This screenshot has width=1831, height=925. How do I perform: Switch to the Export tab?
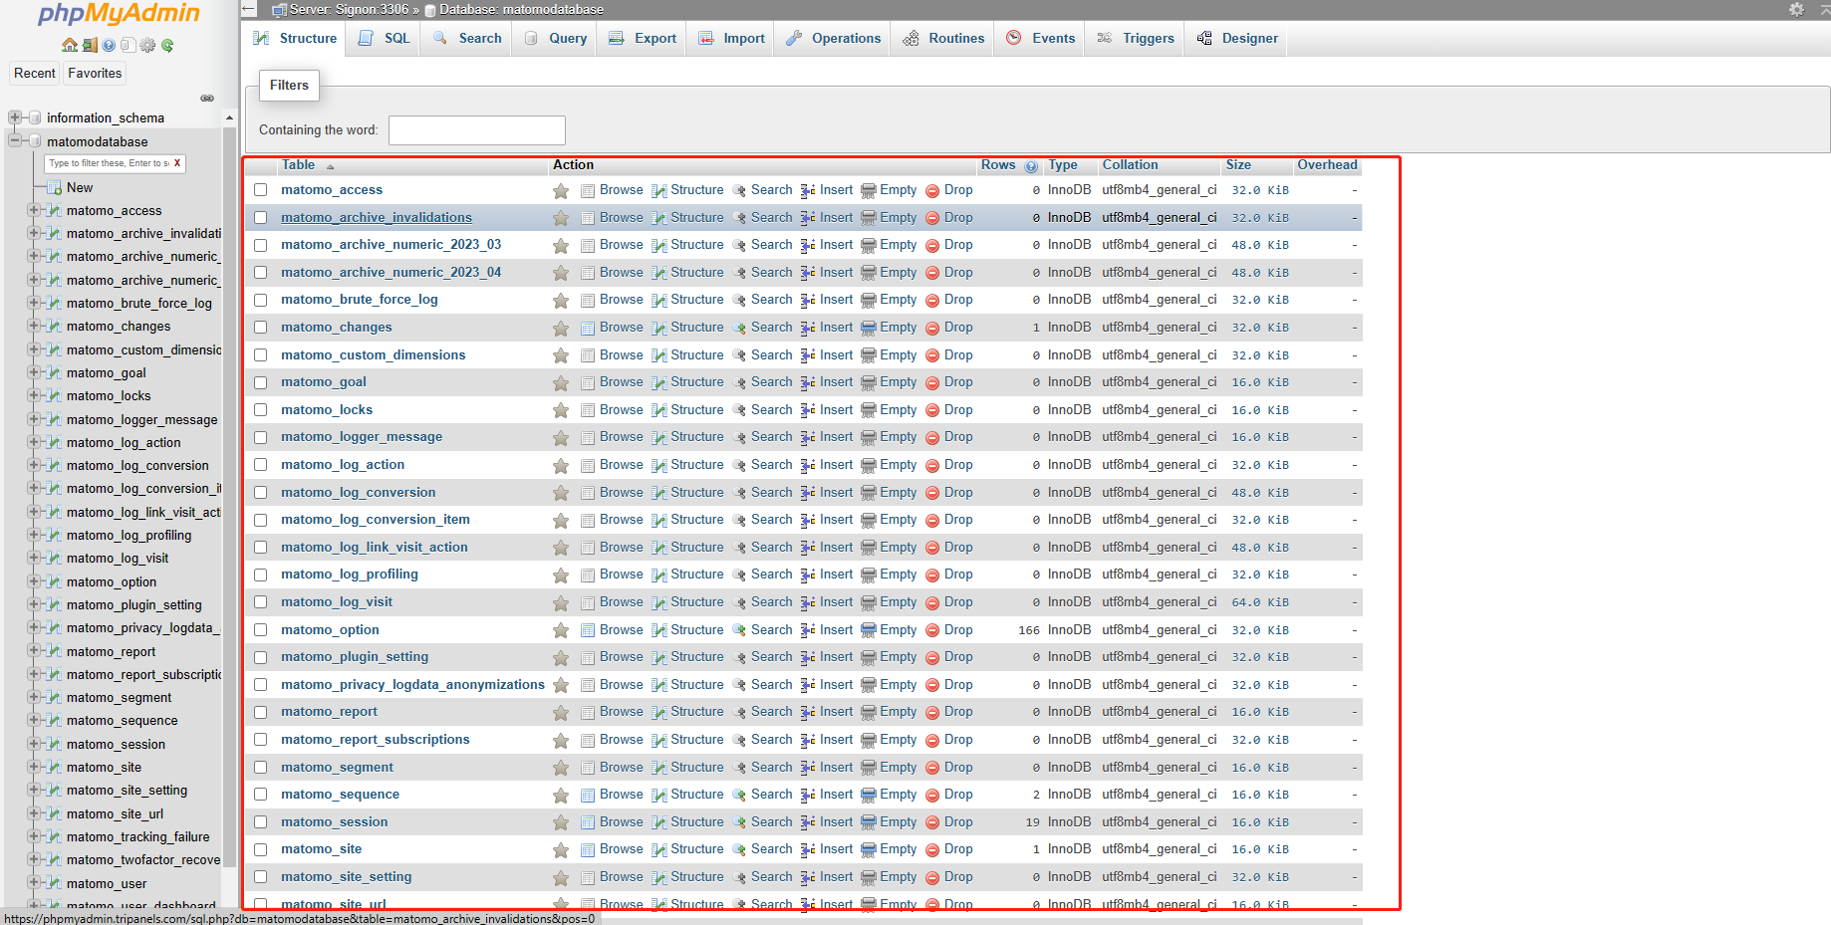[643, 38]
